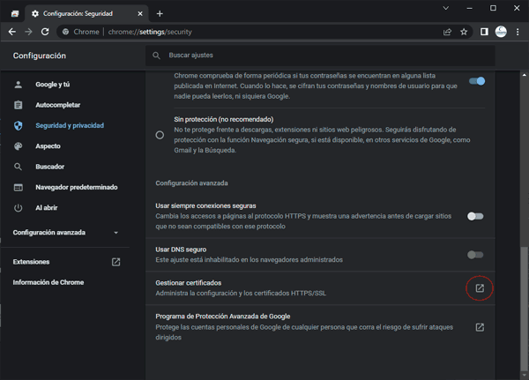
Task: Open Autocompletar settings section
Action: pyautogui.click(x=58, y=105)
